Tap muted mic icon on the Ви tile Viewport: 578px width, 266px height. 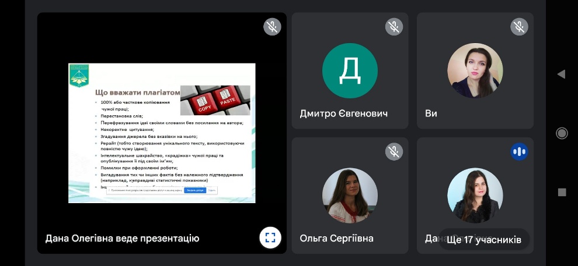coord(520,26)
